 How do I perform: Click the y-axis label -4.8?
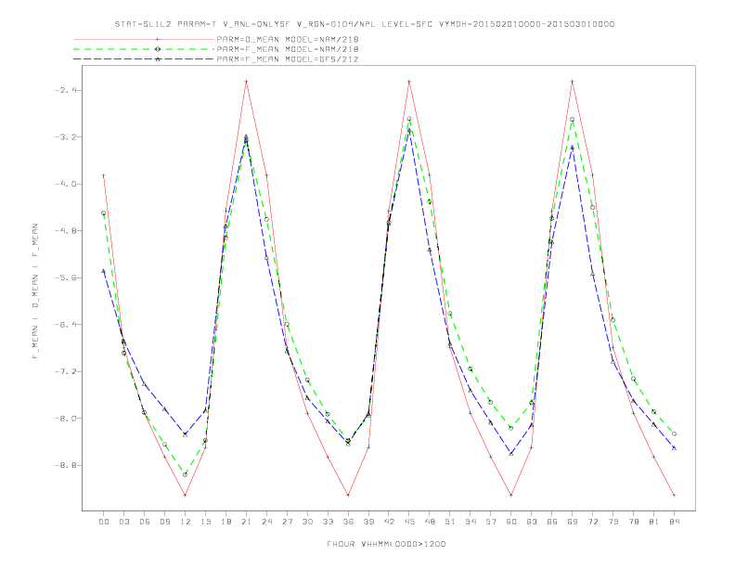[65, 230]
